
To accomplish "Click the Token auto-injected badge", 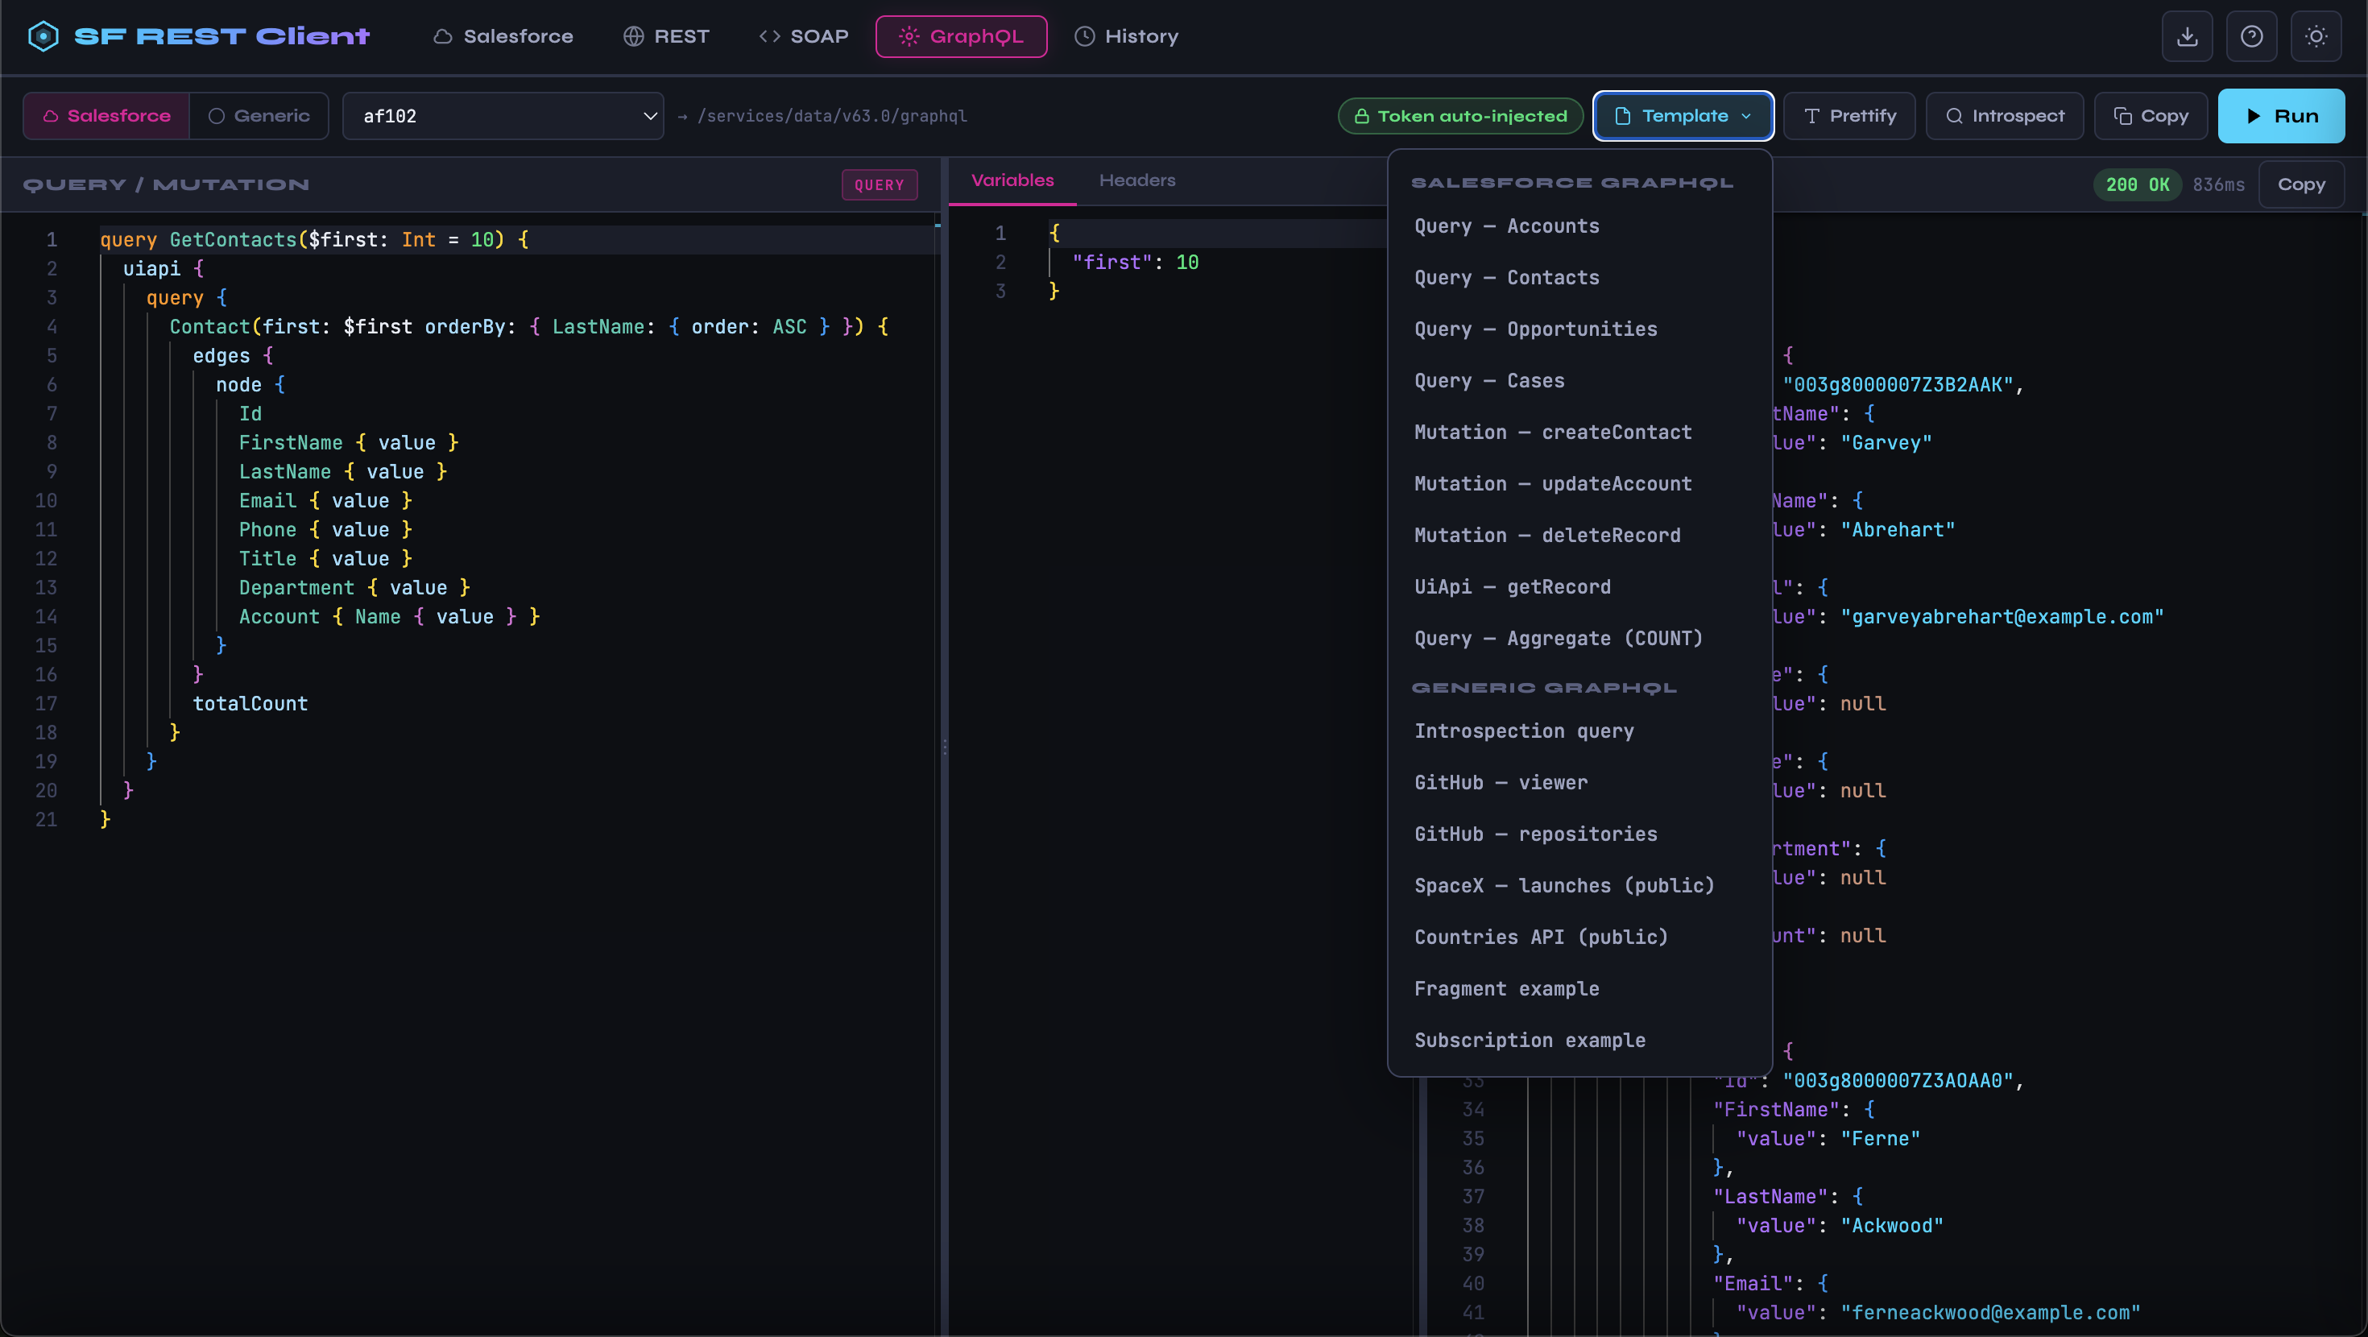I will click(x=1459, y=116).
